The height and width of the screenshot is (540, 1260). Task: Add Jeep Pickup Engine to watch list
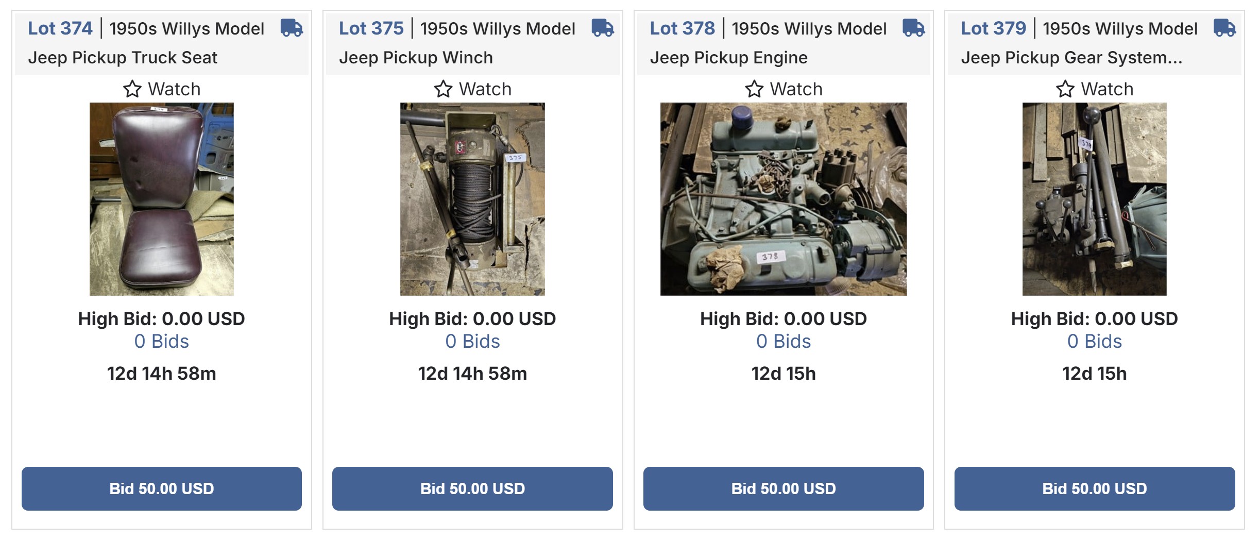pyautogui.click(x=754, y=89)
